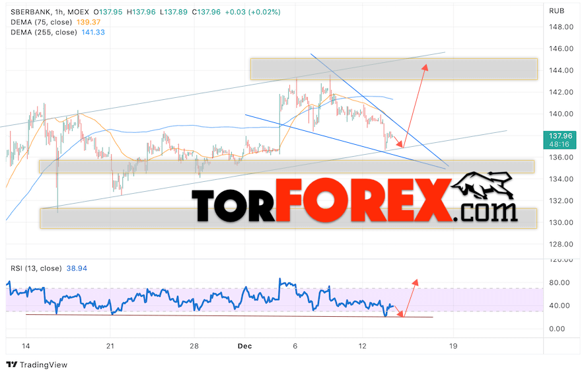This screenshot has width=586, height=375.
Task: Click the current price tag 137.96
Action: click(x=560, y=140)
